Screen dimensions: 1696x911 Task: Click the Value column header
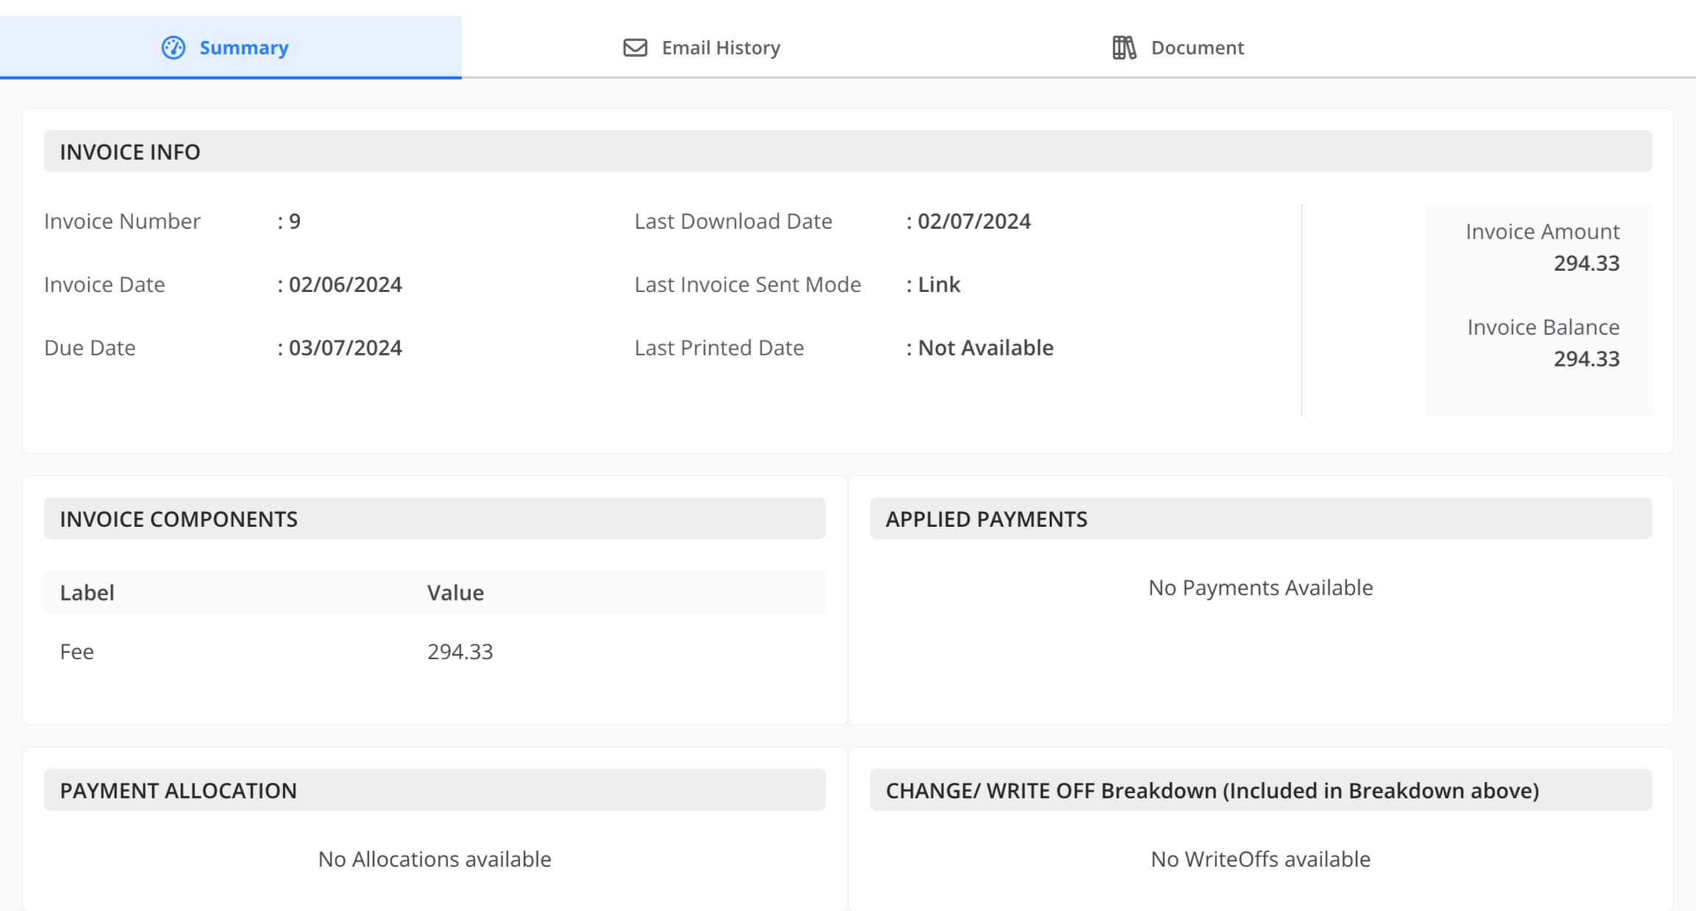pos(455,593)
